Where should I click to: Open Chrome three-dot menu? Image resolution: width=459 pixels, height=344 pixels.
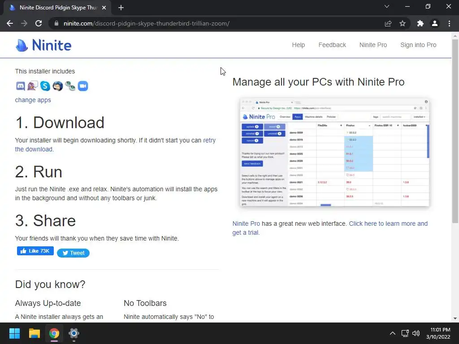point(449,23)
